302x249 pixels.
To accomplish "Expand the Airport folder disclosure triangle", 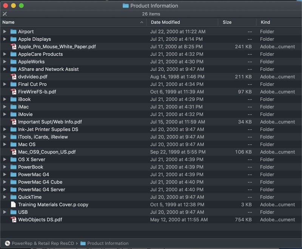I will point(5,31).
